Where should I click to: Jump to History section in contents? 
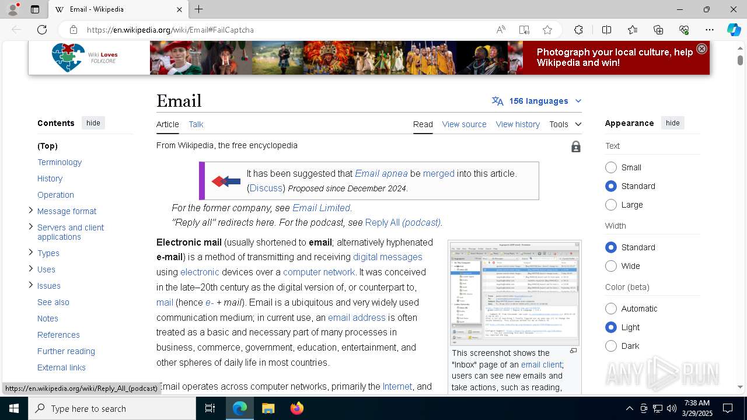(50, 178)
